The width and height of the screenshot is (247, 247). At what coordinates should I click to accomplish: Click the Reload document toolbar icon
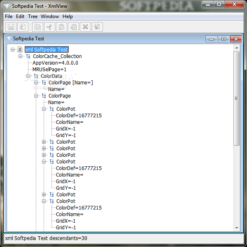pos(23,27)
